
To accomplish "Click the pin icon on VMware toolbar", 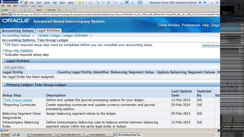I will [x=21, y=3].
